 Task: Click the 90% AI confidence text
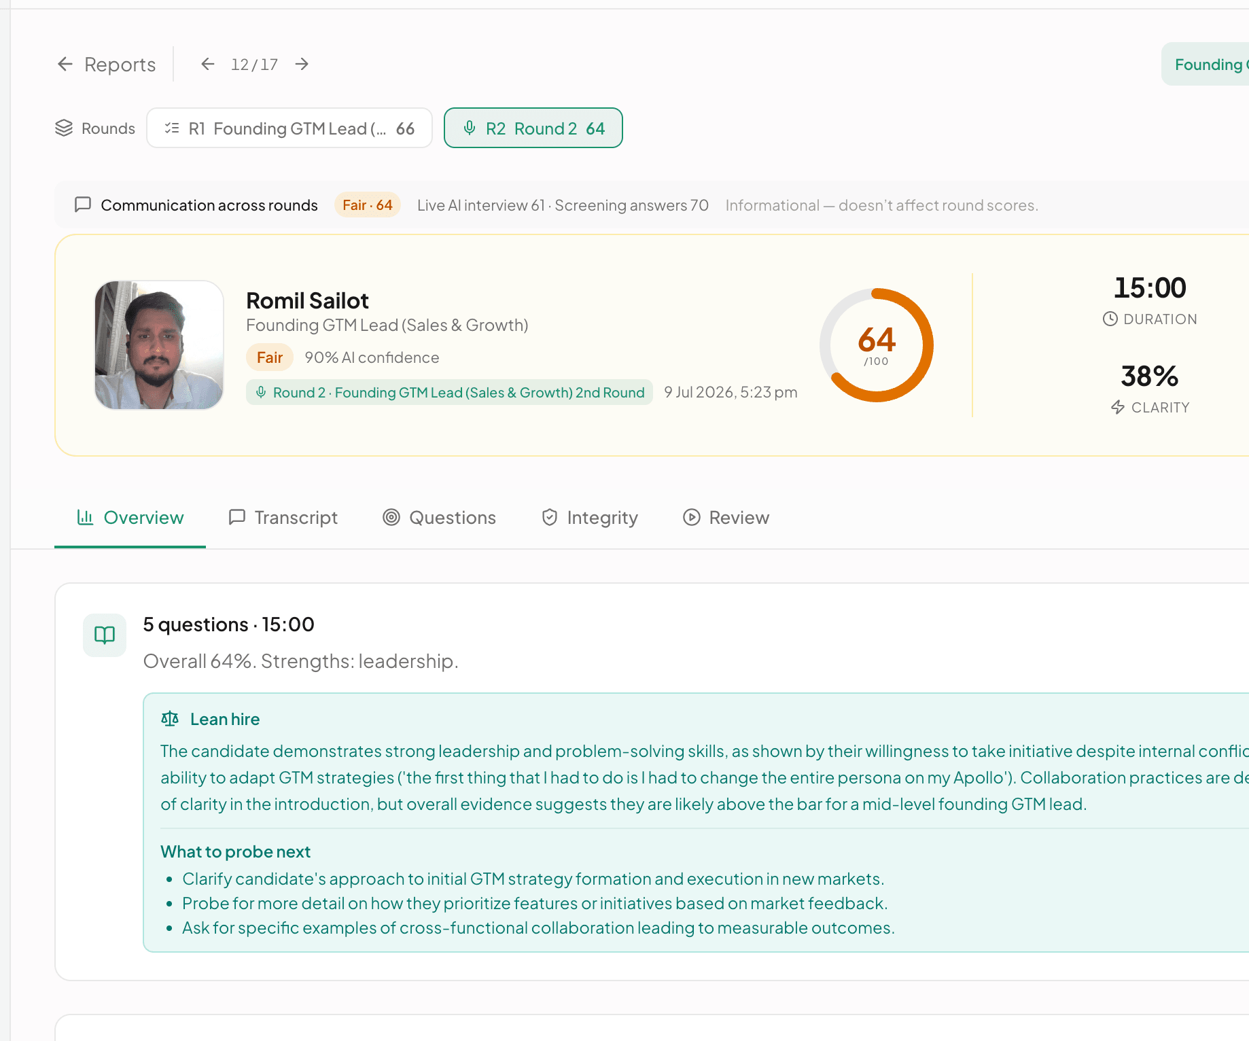pyautogui.click(x=372, y=357)
